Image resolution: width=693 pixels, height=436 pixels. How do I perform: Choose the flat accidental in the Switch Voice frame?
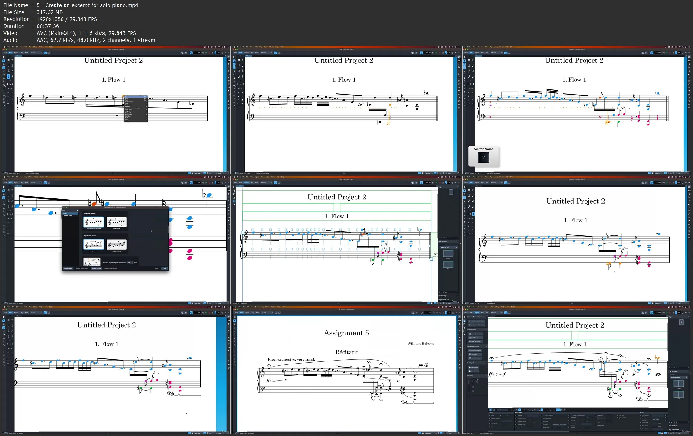[x=471, y=84]
